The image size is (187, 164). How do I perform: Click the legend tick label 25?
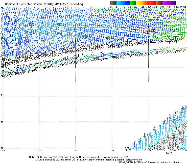[143, 7]
